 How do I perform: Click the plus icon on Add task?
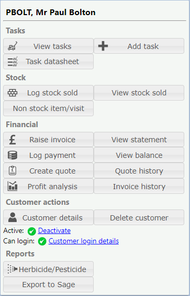pos(103,46)
